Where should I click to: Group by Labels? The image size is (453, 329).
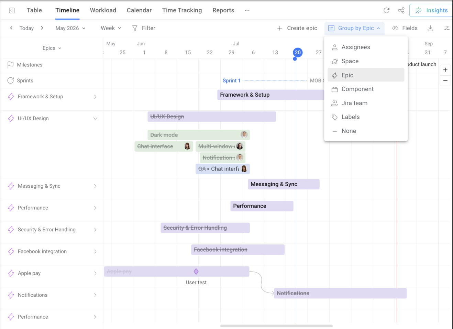point(366,117)
